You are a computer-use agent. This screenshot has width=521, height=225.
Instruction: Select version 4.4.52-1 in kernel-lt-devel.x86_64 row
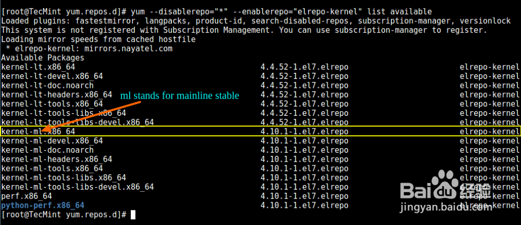tap(304, 76)
